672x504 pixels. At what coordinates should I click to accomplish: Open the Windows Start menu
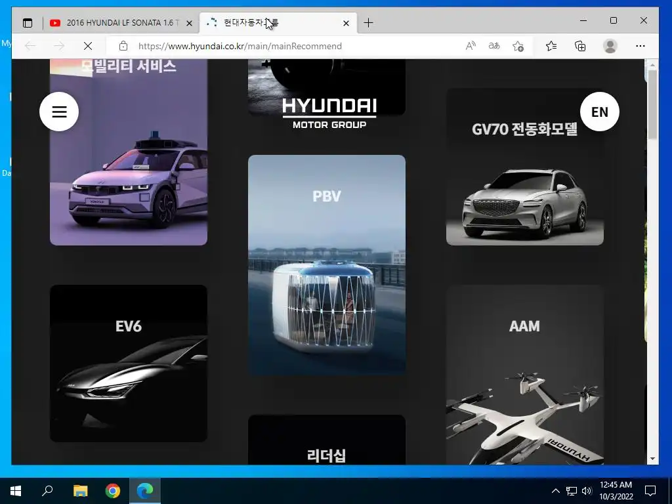tap(16, 491)
